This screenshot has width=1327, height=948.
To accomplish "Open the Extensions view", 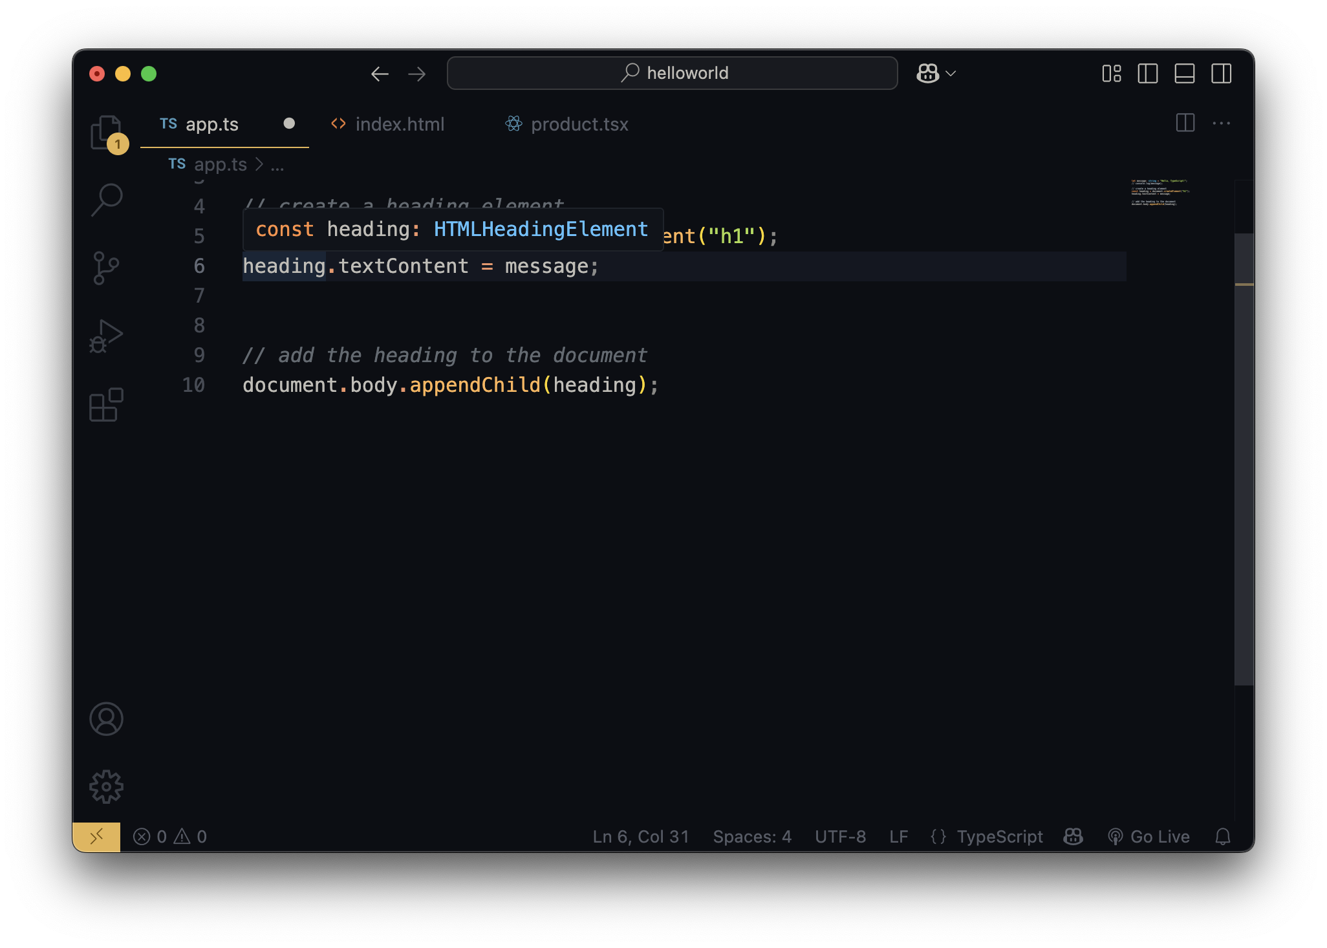I will [106, 405].
